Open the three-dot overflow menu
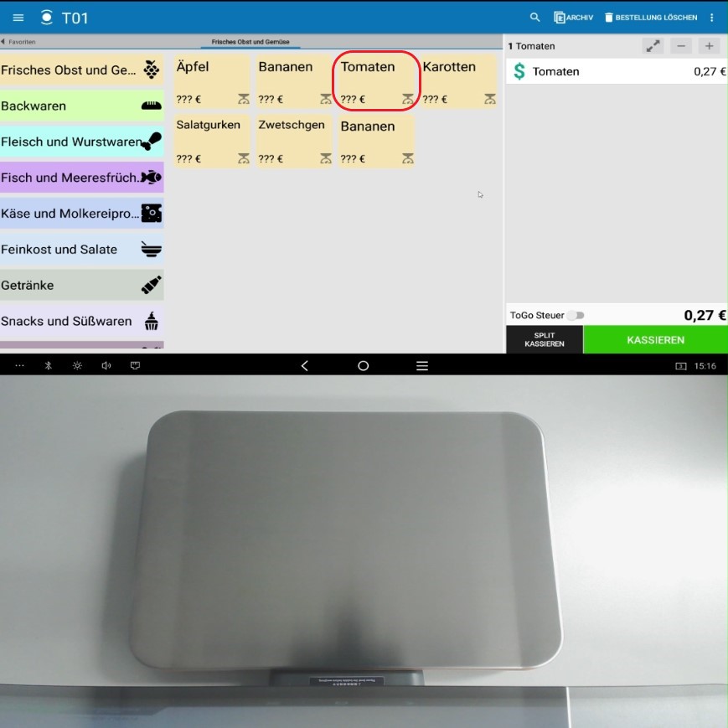The image size is (728, 728). [x=712, y=18]
